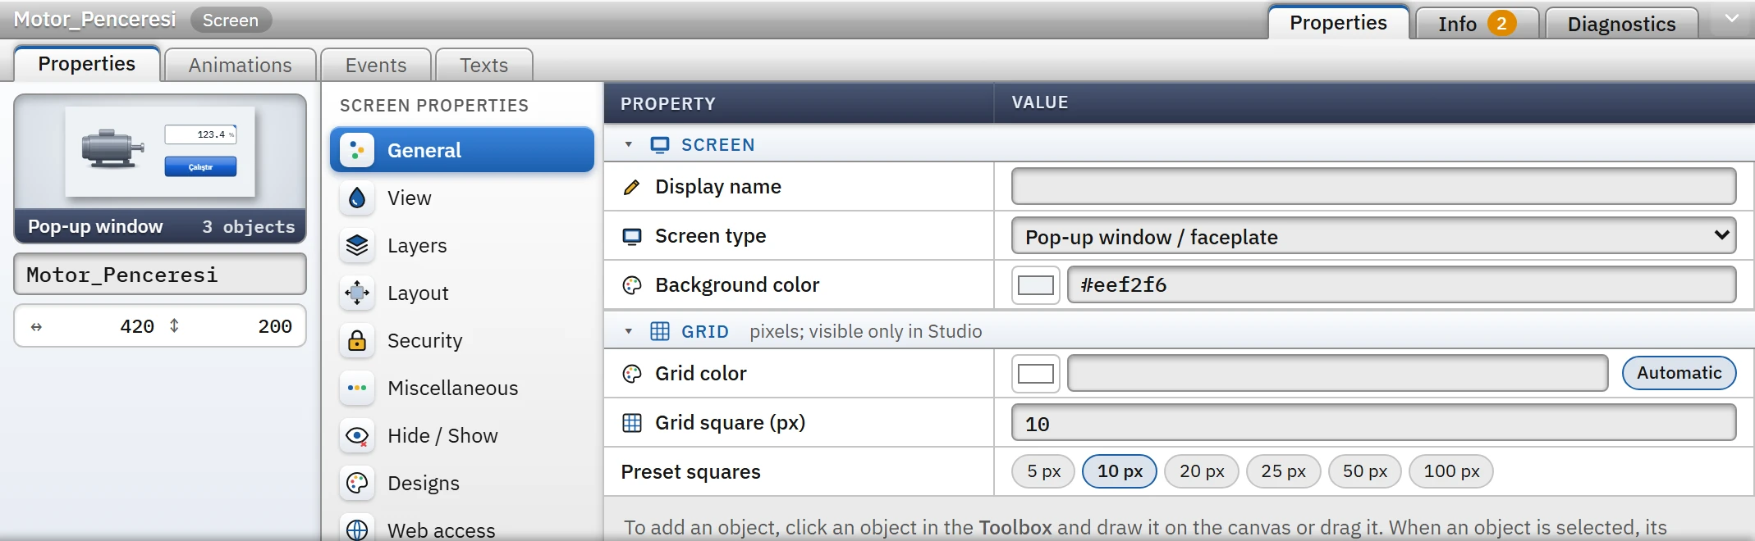Select the Miscellaneous category row
This screenshot has height=541, width=1755.
(x=462, y=388)
